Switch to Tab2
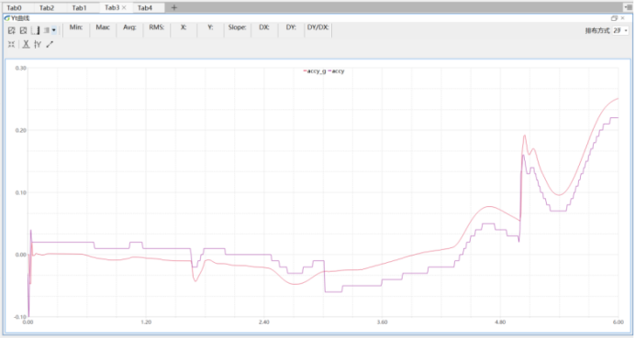This screenshot has width=635, height=338. (x=47, y=7)
